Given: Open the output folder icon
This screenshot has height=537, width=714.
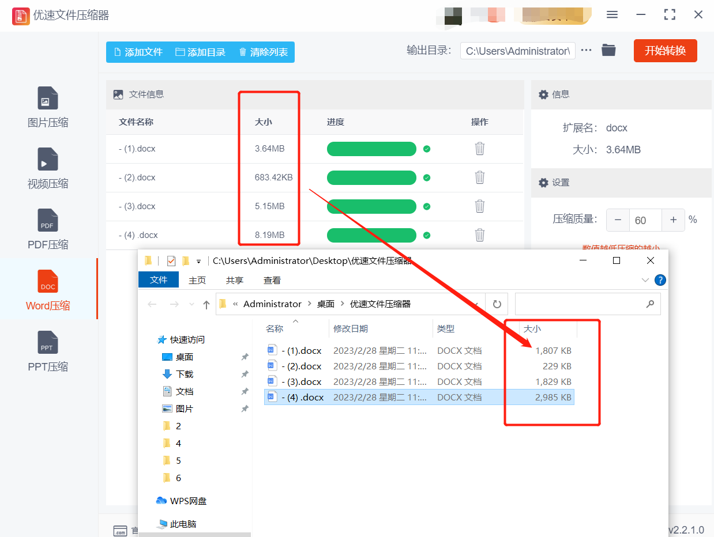Looking at the screenshot, I should pyautogui.click(x=608, y=50).
